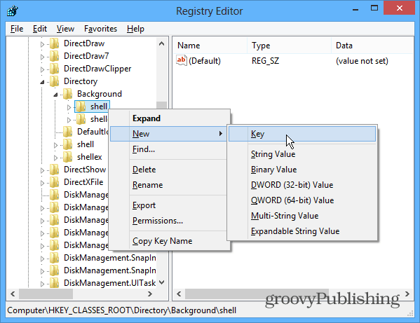The height and width of the screenshot is (323, 420).
Task: Click the DirectDrawClipper folder icon
Action: click(x=55, y=69)
